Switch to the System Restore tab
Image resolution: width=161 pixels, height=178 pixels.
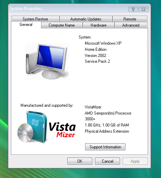35,19
